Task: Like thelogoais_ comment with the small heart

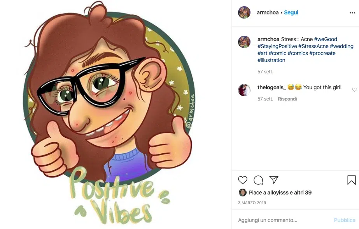Action: 354,90
